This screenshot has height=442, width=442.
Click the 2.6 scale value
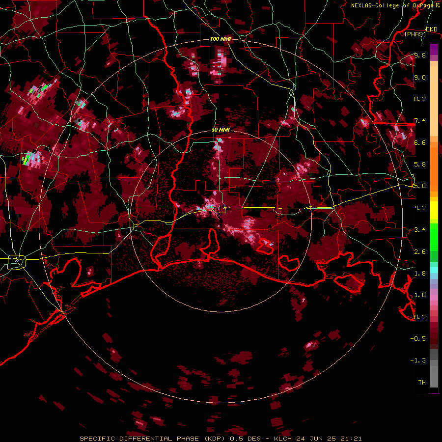[x=420, y=252]
